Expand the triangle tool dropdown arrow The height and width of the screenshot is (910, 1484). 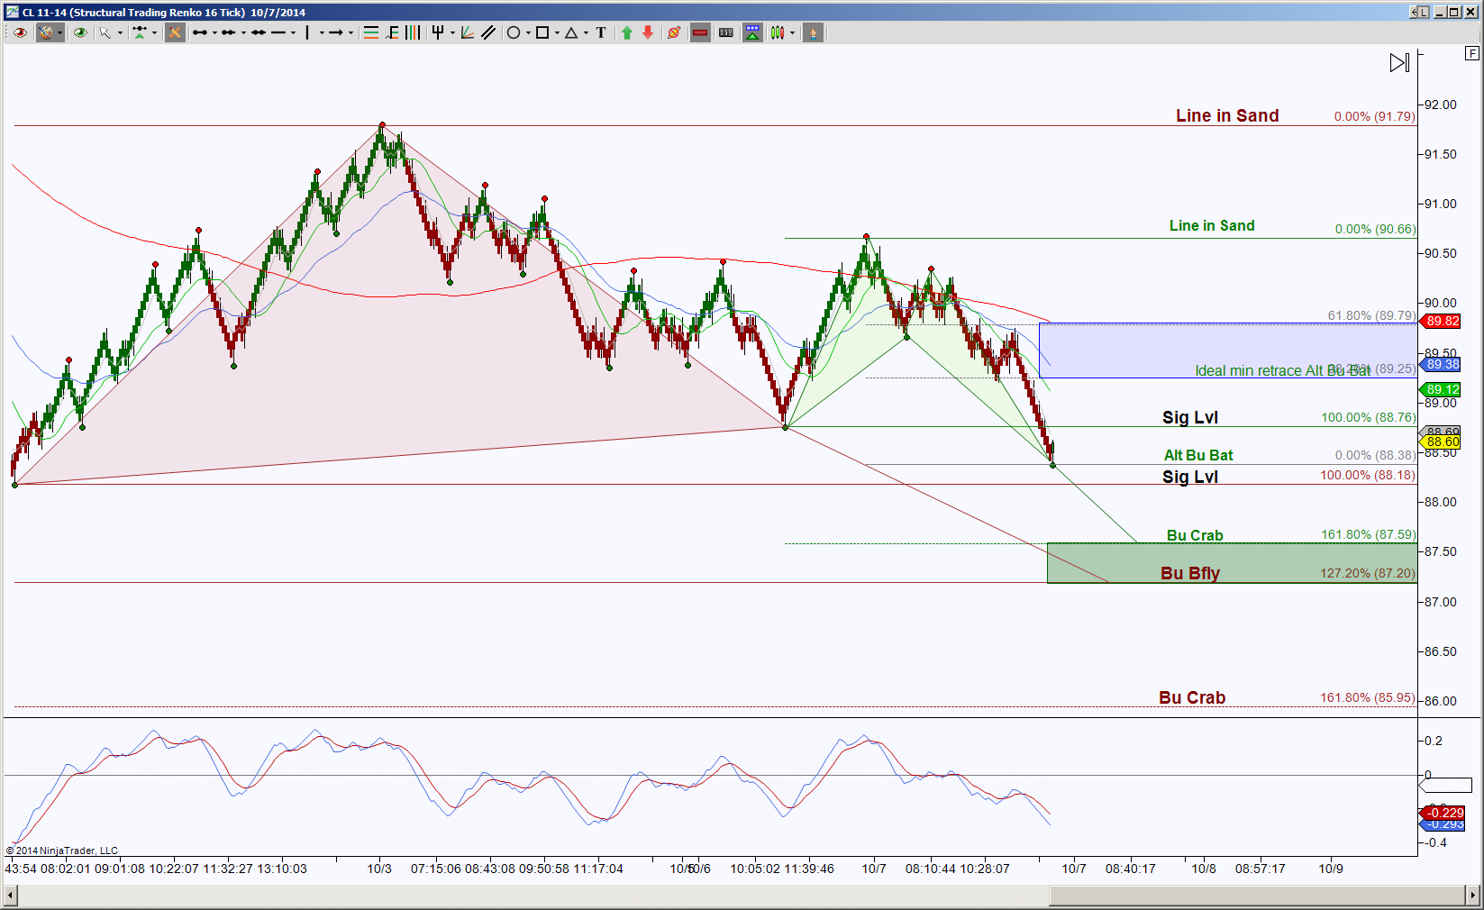pyautogui.click(x=586, y=33)
